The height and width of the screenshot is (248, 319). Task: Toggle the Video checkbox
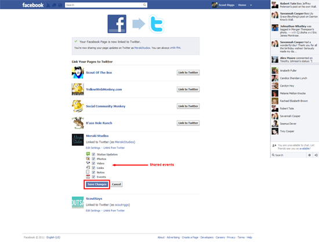(x=93, y=163)
